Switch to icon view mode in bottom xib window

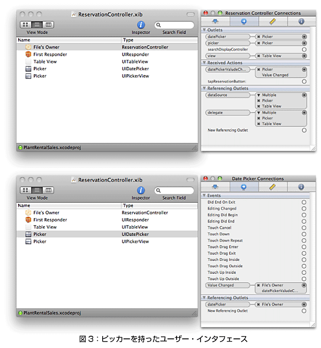26,190
